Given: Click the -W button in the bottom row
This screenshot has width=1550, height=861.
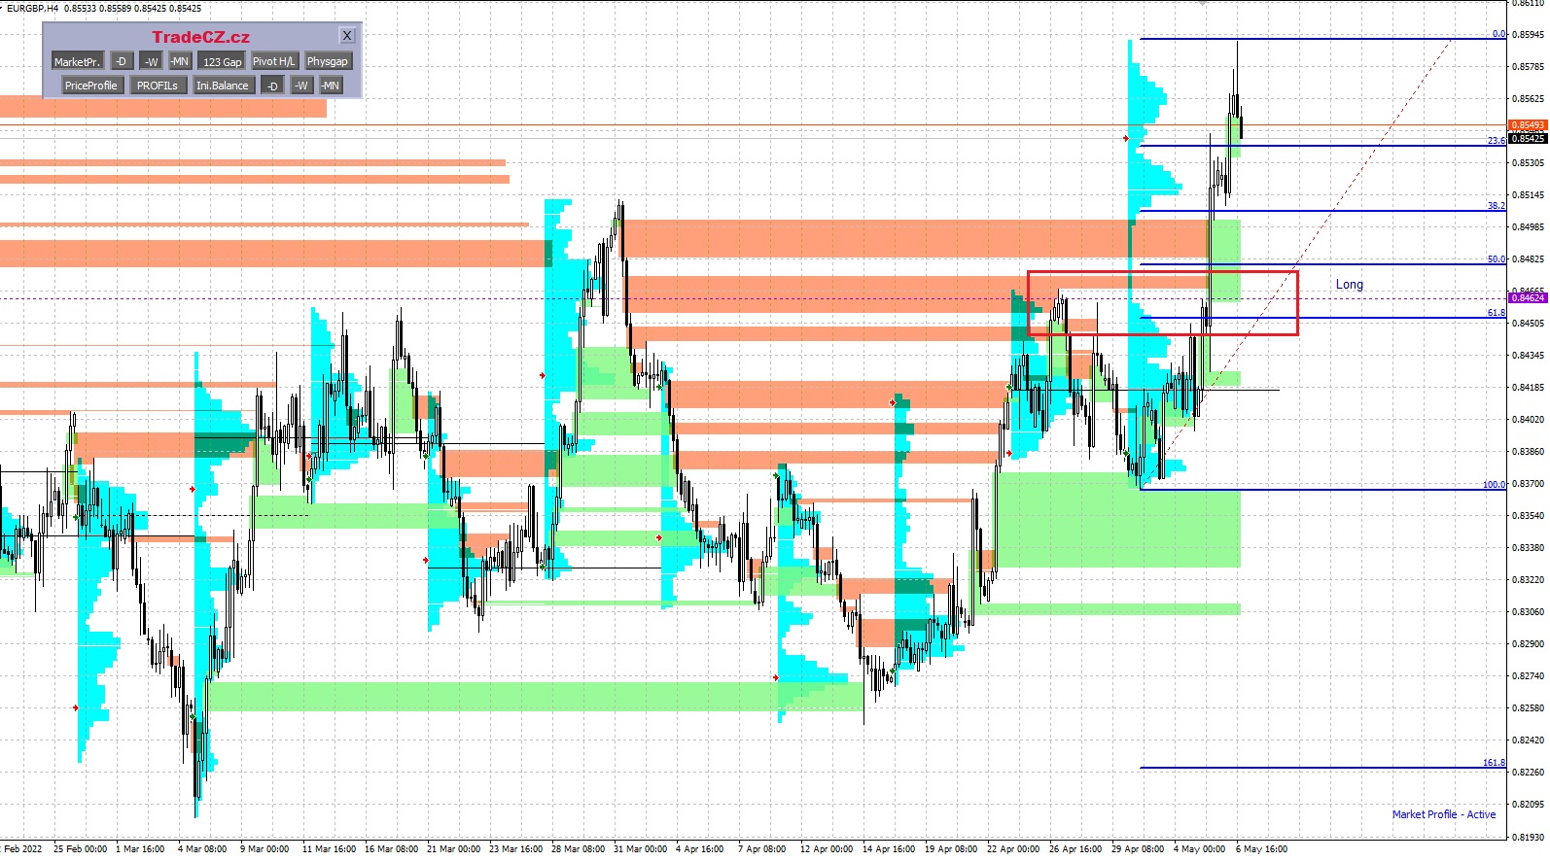Looking at the screenshot, I should tap(301, 86).
